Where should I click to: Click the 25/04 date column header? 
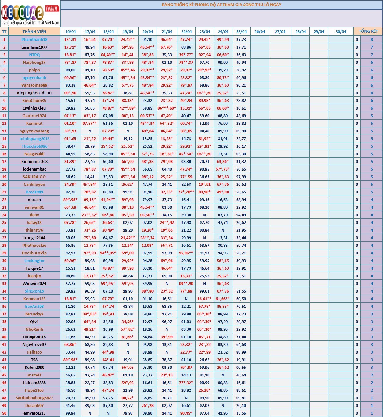(x=241, y=32)
